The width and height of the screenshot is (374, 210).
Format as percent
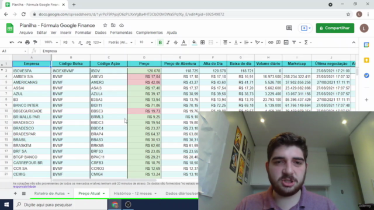pos(73,43)
